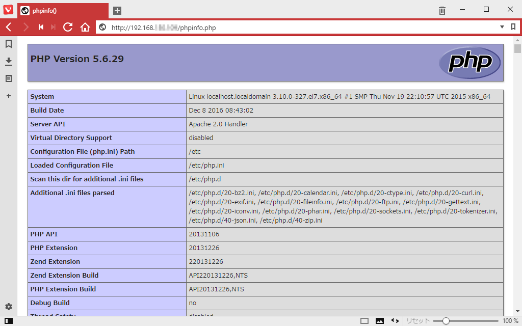Click the PHP Version 5.6.29 heading
Viewport: 522px width, 326px height.
77,59
